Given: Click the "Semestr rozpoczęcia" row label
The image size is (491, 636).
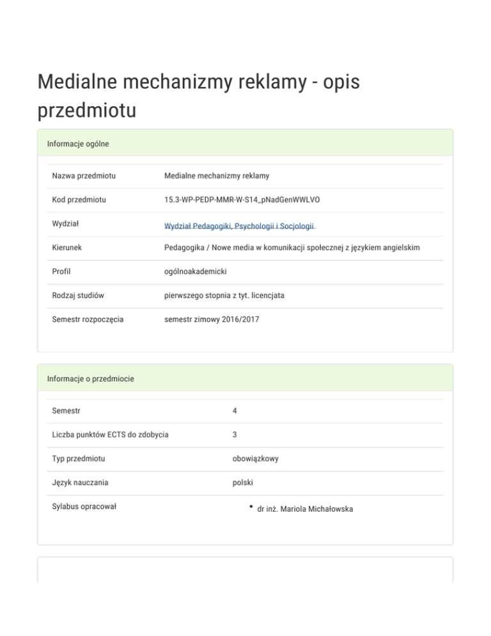Looking at the screenshot, I should coord(88,319).
